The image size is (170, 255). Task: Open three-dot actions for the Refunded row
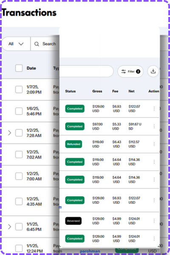154,144
